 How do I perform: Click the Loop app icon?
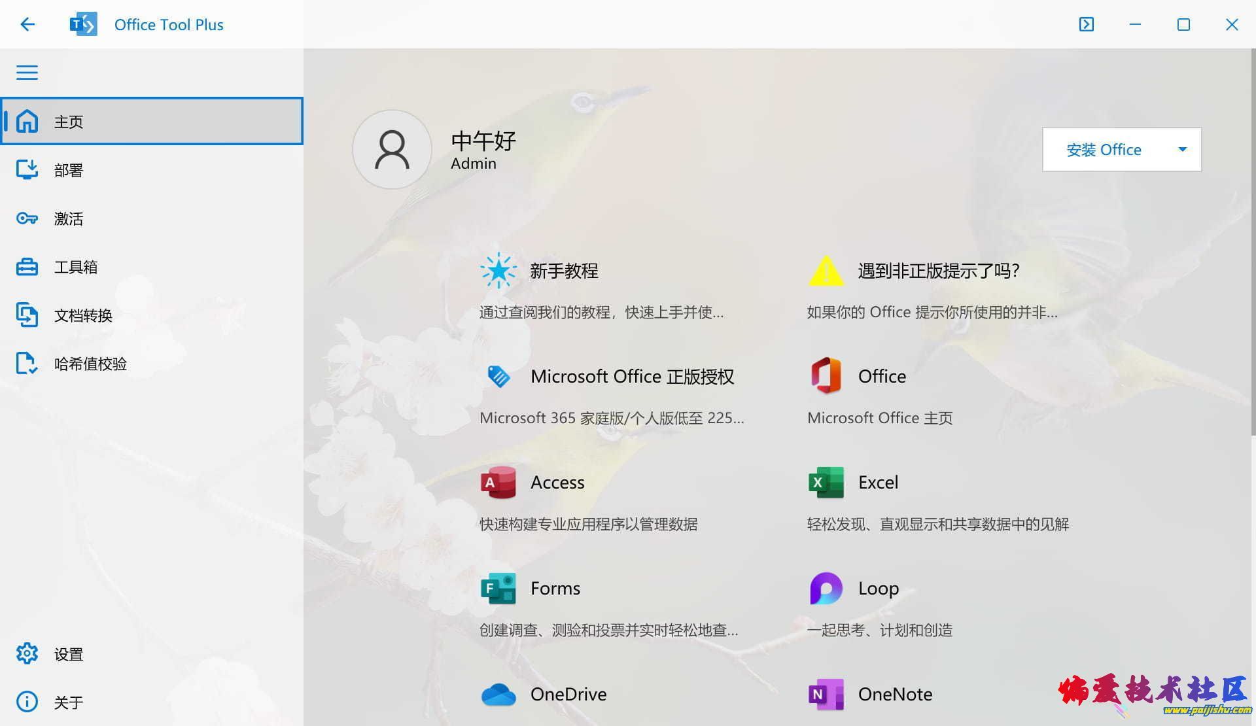(826, 588)
